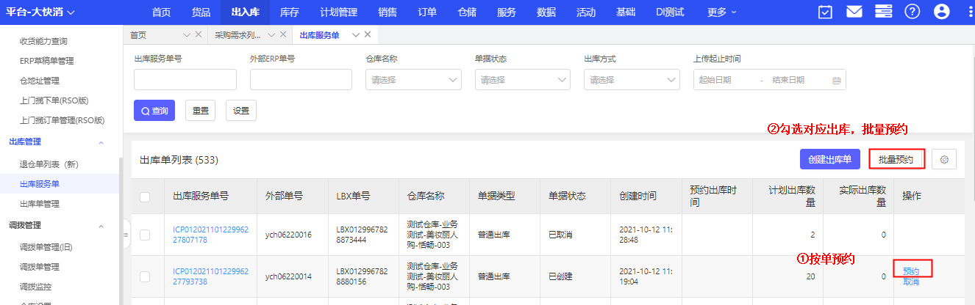
Task: Open DI测试 in top navigation
Action: 671,12
